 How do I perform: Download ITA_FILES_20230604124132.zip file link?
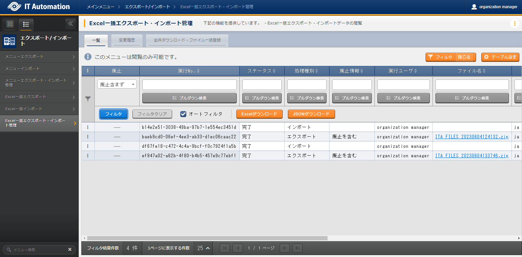tap(472, 137)
